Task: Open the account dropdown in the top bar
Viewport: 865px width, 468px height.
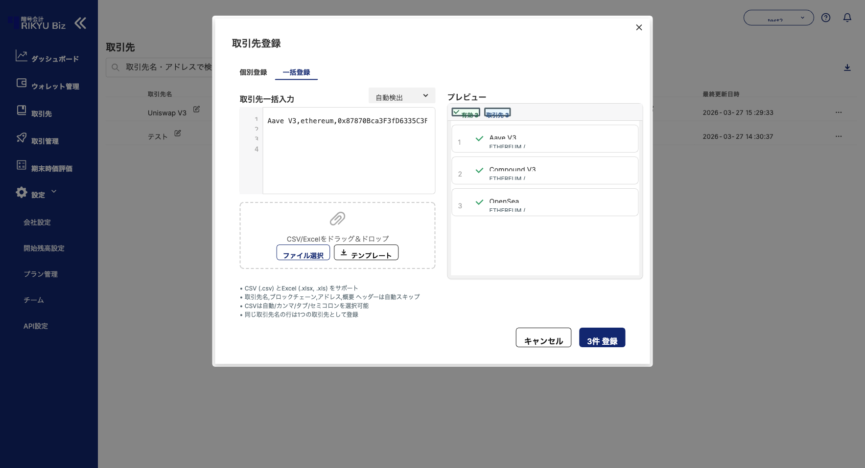Action: click(778, 18)
